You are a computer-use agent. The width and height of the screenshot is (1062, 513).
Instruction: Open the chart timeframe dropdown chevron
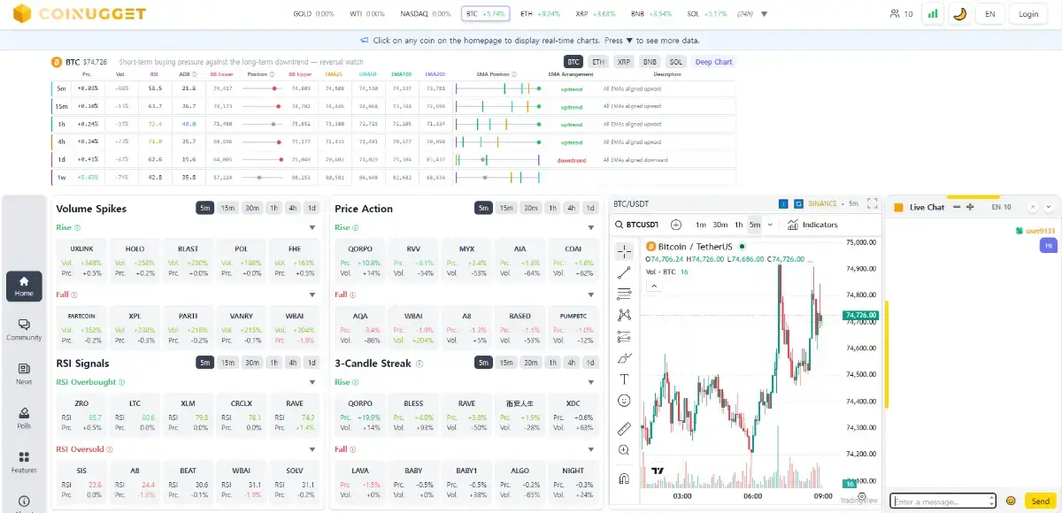(770, 225)
